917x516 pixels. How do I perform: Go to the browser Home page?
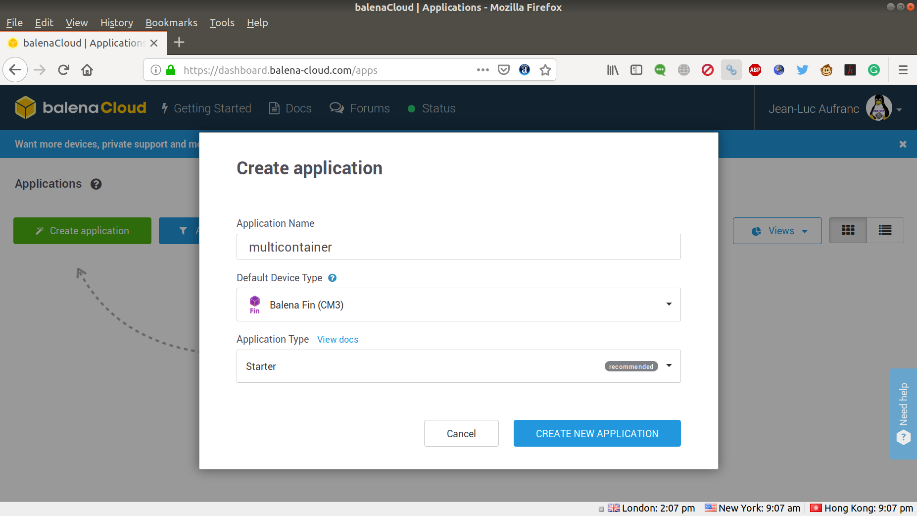pos(87,70)
